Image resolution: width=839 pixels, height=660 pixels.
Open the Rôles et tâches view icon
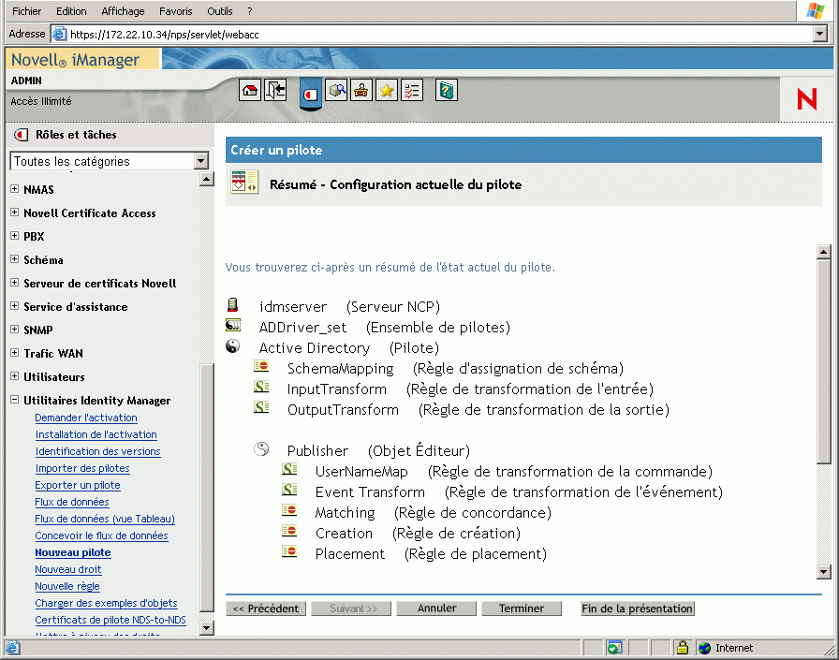pyautogui.click(x=310, y=91)
